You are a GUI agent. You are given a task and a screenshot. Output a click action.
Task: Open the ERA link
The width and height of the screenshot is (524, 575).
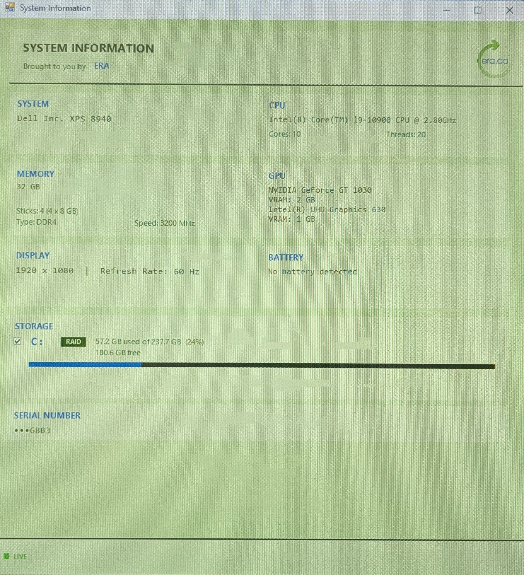tap(102, 66)
